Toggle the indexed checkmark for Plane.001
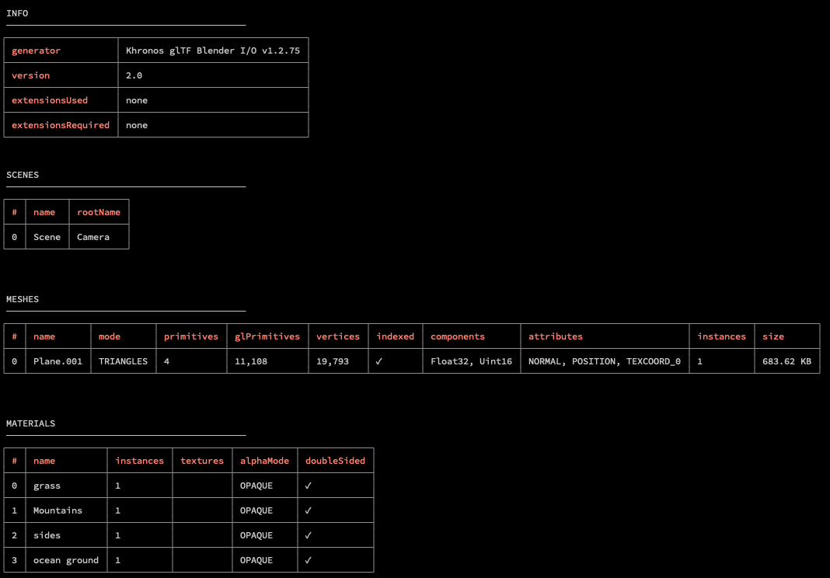The image size is (830, 578). [380, 361]
